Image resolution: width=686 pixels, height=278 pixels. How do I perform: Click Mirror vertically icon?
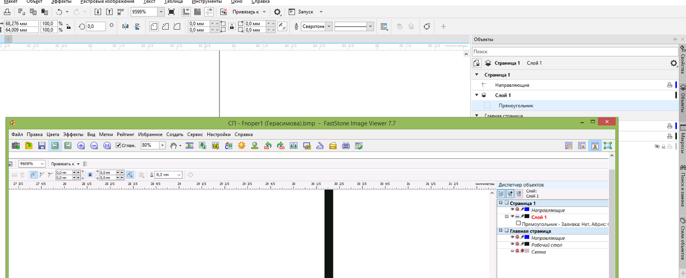[137, 26]
